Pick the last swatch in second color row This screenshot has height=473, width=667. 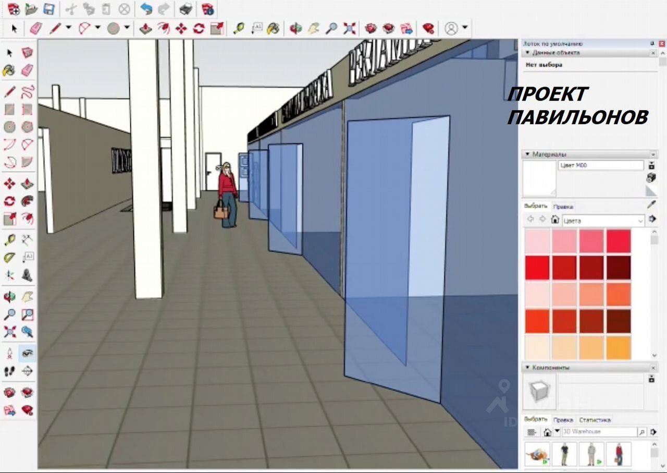coord(619,268)
